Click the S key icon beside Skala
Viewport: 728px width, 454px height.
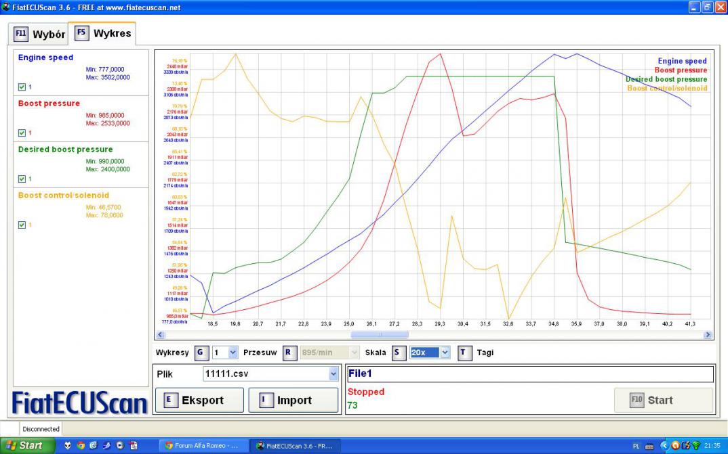[398, 353]
